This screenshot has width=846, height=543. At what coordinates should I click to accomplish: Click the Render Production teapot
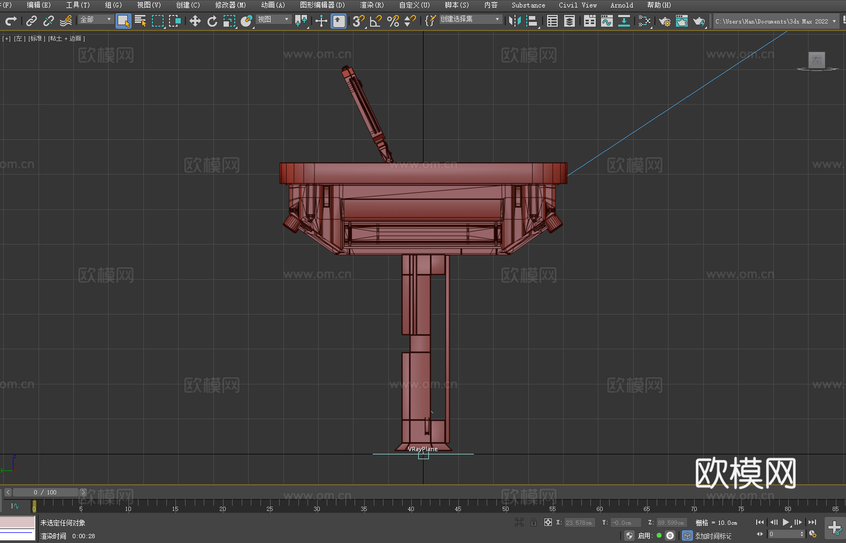click(x=699, y=21)
